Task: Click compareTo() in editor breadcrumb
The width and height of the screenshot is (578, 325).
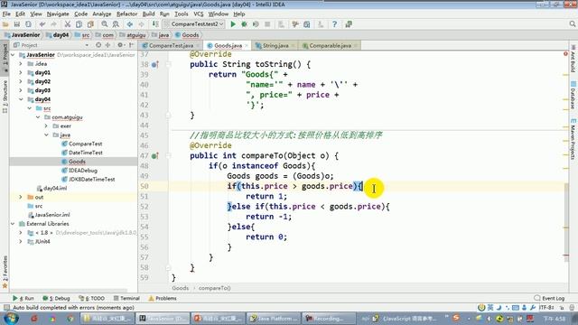Action: [215, 288]
